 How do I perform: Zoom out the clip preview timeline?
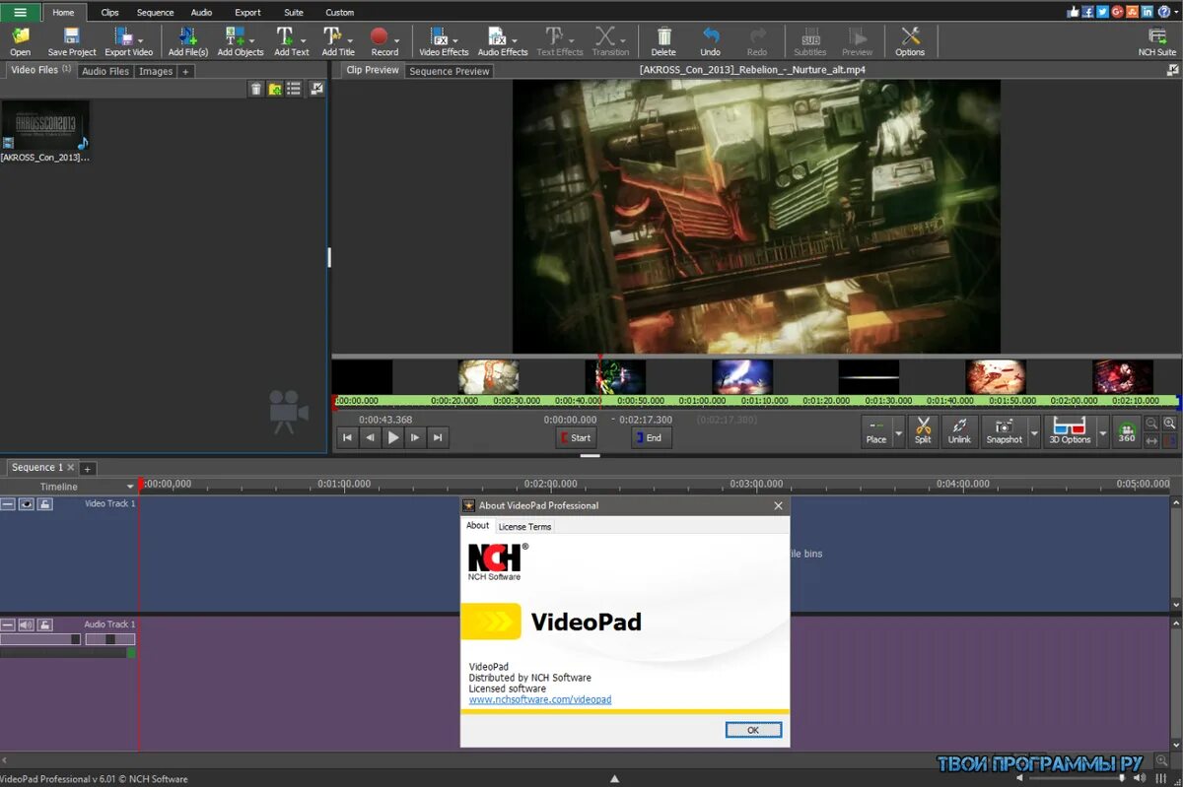(x=1151, y=423)
